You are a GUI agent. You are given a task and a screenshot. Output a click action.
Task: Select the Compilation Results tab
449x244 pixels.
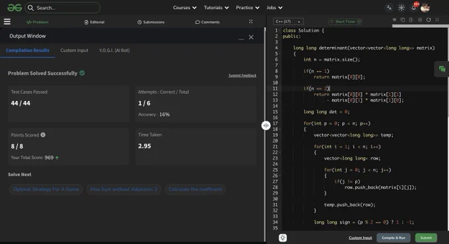point(28,50)
